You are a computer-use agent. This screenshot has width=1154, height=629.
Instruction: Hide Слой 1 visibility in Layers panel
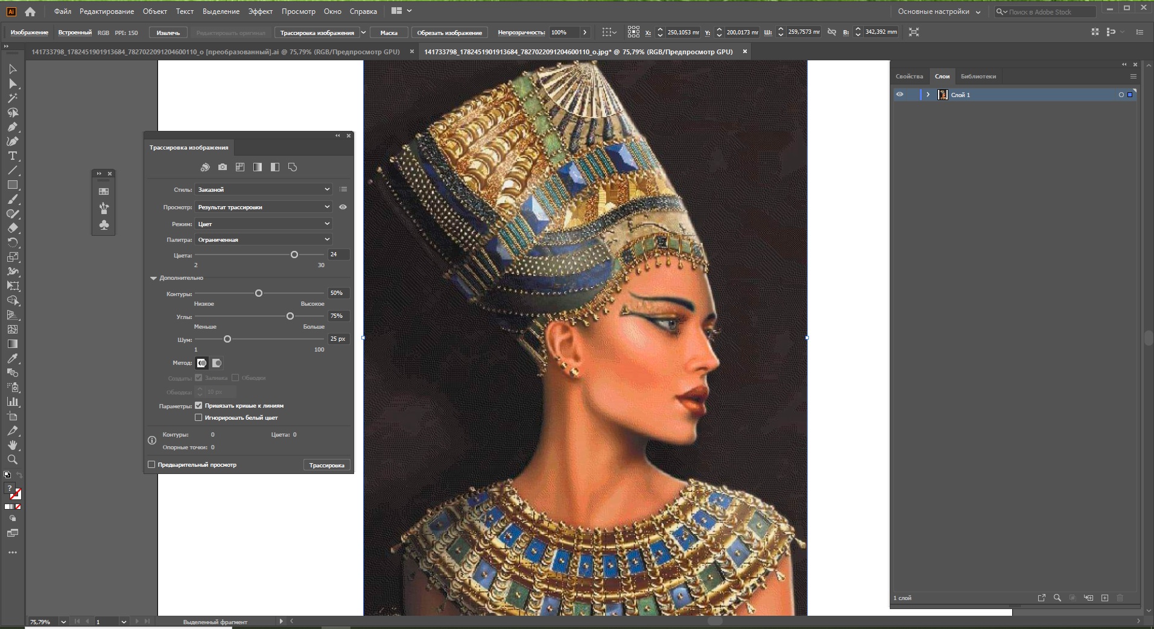pyautogui.click(x=899, y=94)
